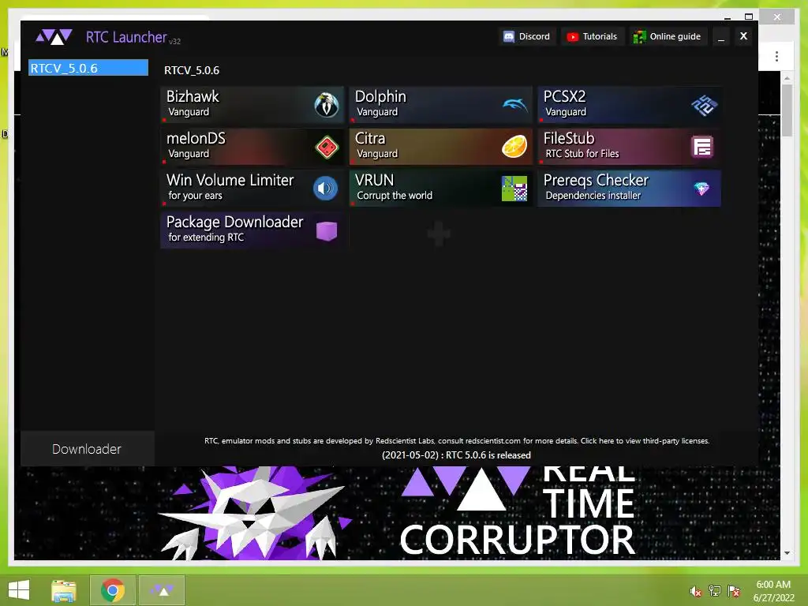Click the Bizhawk eagle icon

click(x=326, y=105)
